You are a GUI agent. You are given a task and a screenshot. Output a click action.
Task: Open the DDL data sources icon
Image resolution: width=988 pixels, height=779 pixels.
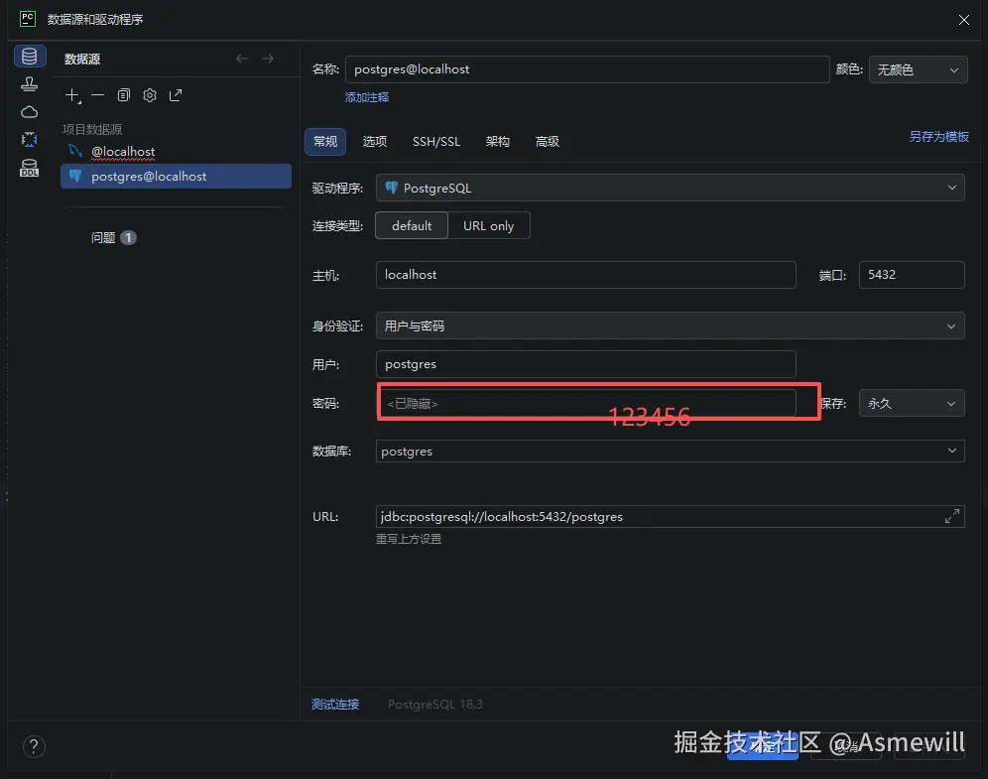(x=29, y=168)
